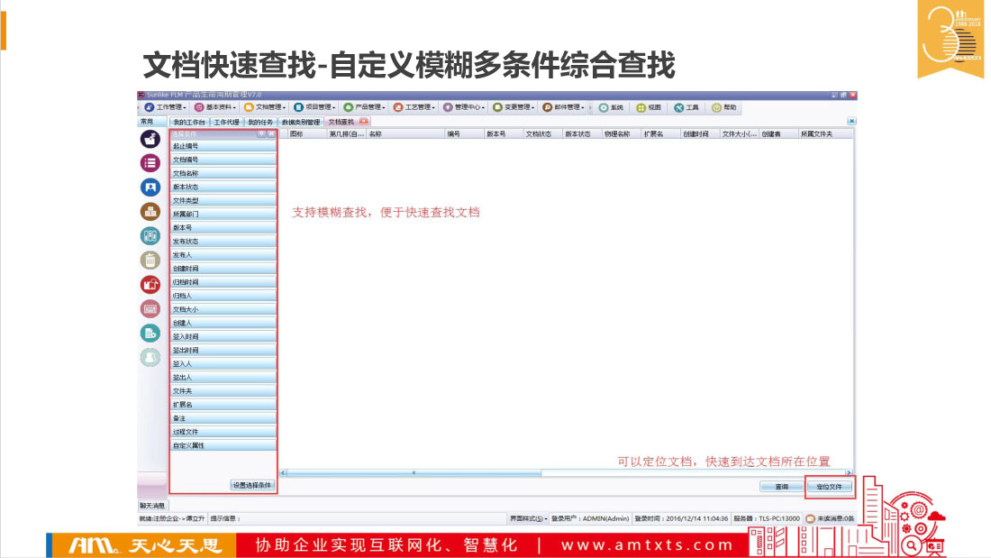Viewport: 991px width, 558px height.
Task: Open the 界面样式 dropdown in status bar
Action: coord(528,518)
